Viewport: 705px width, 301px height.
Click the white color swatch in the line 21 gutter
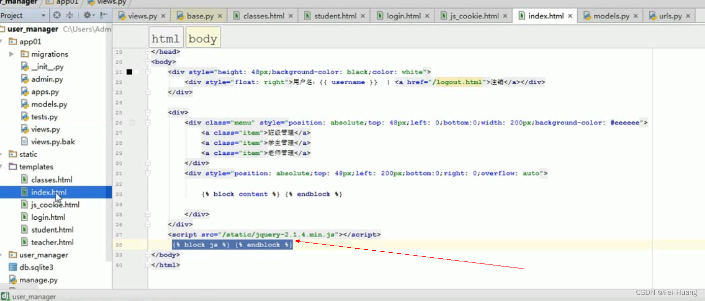coord(136,72)
